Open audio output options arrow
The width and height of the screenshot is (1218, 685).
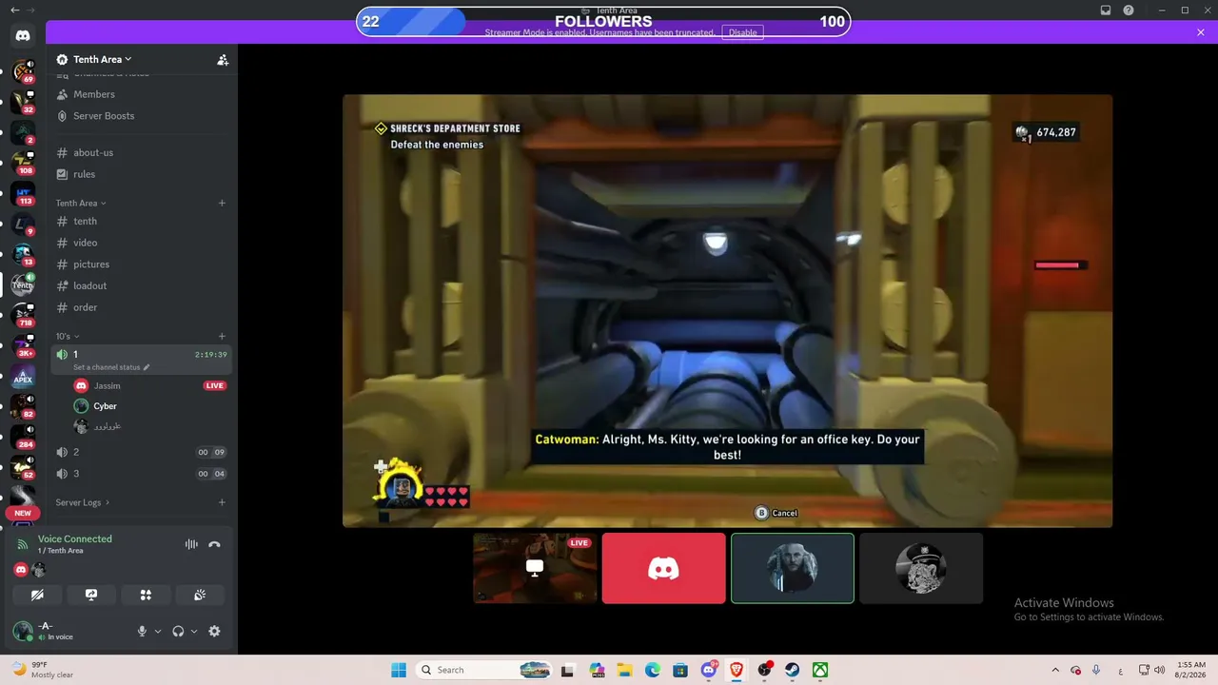point(194,631)
